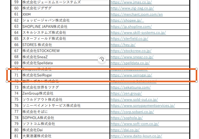Open the merchant.joom.com/en link
The image size is (199, 139).
pos(137,14)
